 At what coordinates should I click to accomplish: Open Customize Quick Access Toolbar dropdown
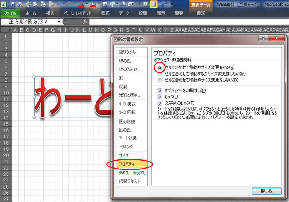point(172,4)
